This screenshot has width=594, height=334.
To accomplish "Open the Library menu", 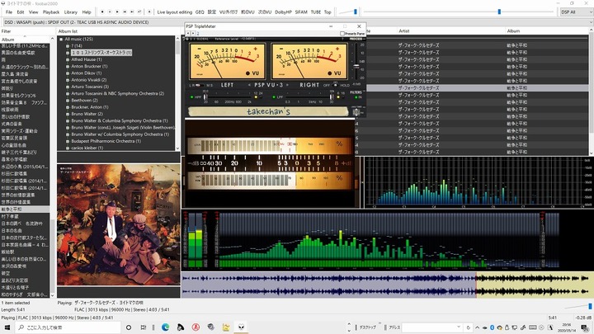I will pos(71,12).
